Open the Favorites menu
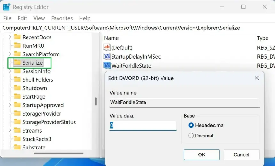The width and height of the screenshot is (275, 166). coord(62,18)
